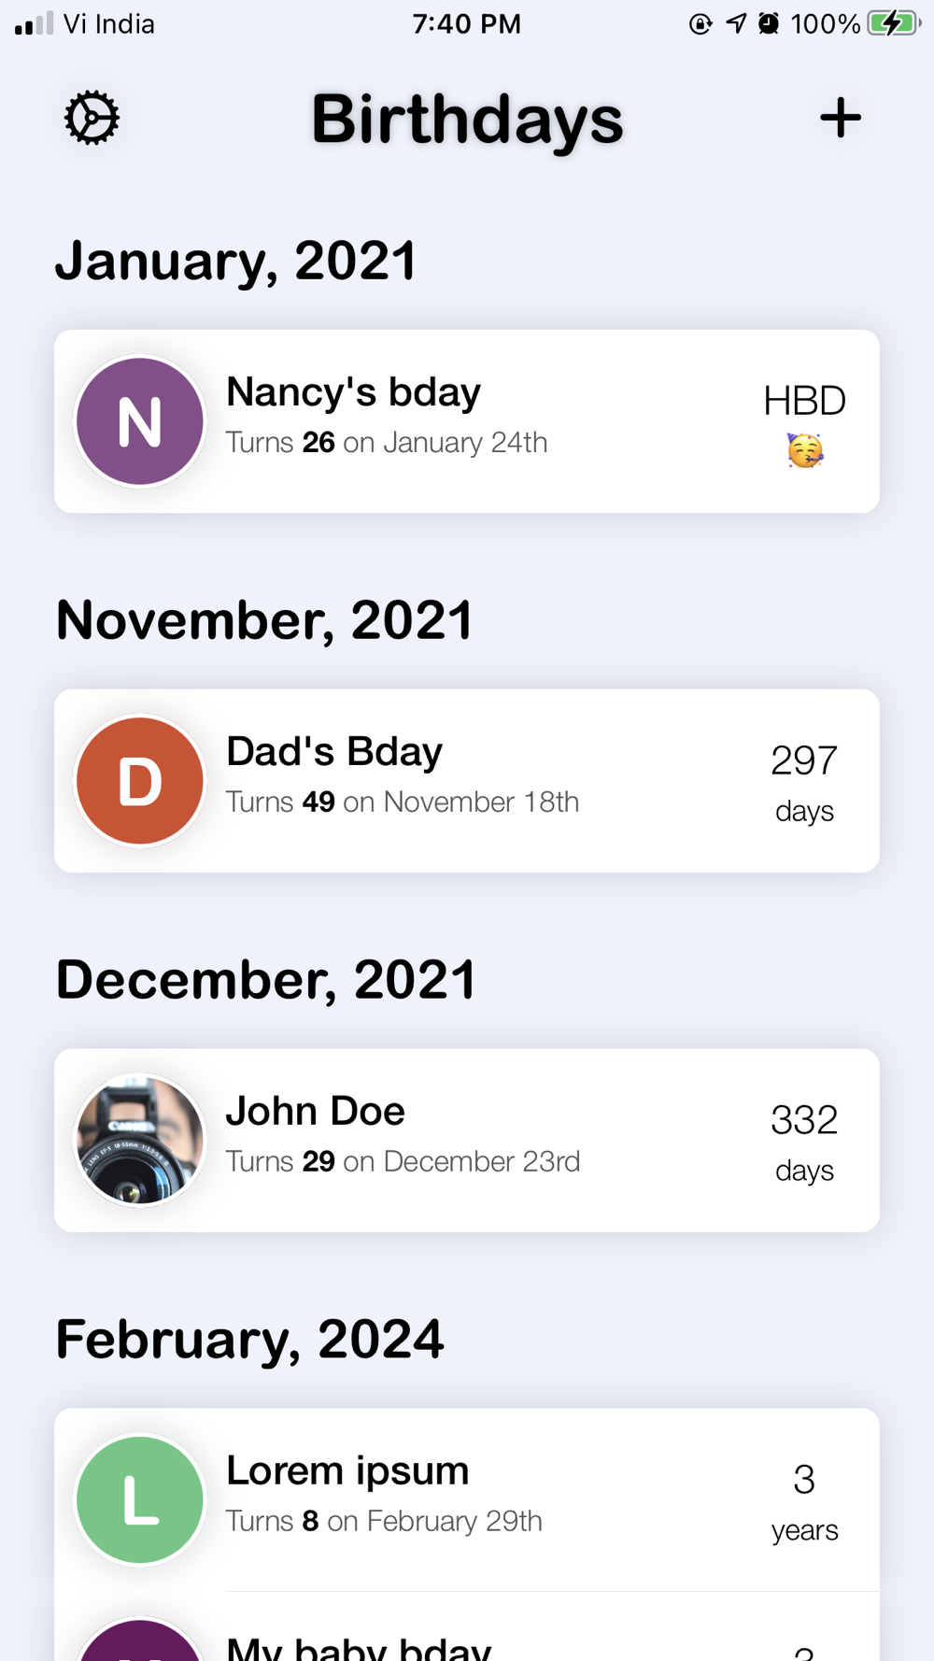The image size is (934, 1661).
Task: Tap the November, 2021 section header
Action: pos(264,620)
